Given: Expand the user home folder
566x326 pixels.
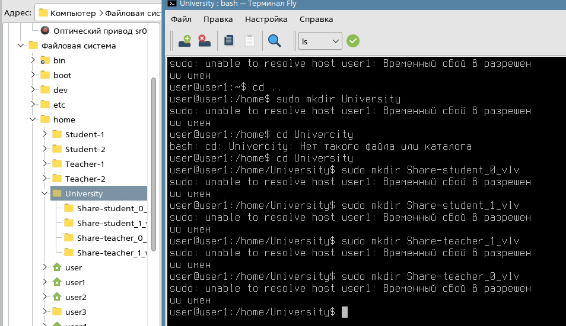Looking at the screenshot, I should (x=44, y=267).
